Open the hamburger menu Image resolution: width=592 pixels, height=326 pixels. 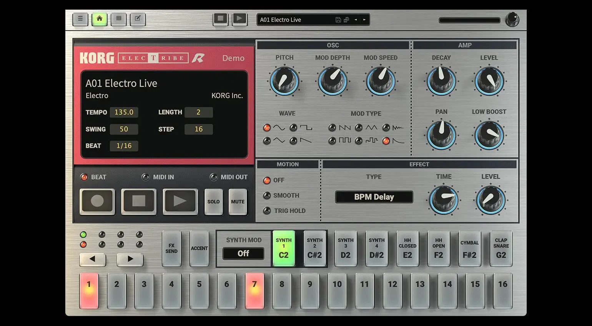(x=80, y=19)
